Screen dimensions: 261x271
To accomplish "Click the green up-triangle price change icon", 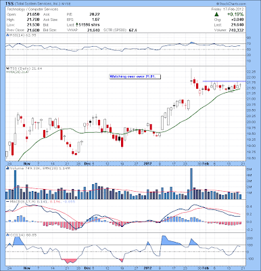I will pyautogui.click(x=216, y=14).
